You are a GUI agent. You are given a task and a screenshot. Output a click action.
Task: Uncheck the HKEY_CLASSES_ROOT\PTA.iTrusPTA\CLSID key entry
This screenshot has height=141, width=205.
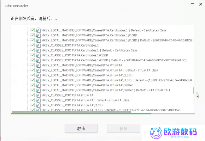pyautogui.click(x=32, y=105)
